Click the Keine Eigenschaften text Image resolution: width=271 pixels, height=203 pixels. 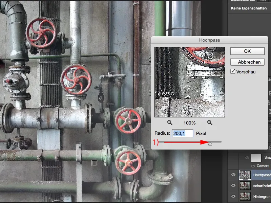[249, 8]
